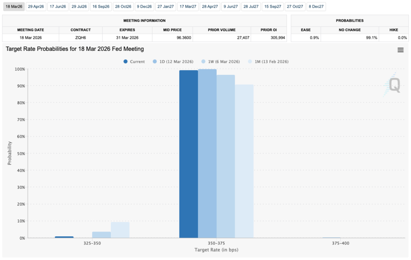Viewport: 411px width, 260px height.
Task: Select the 28 Oct26 meeting tab
Action: click(x=123, y=6)
